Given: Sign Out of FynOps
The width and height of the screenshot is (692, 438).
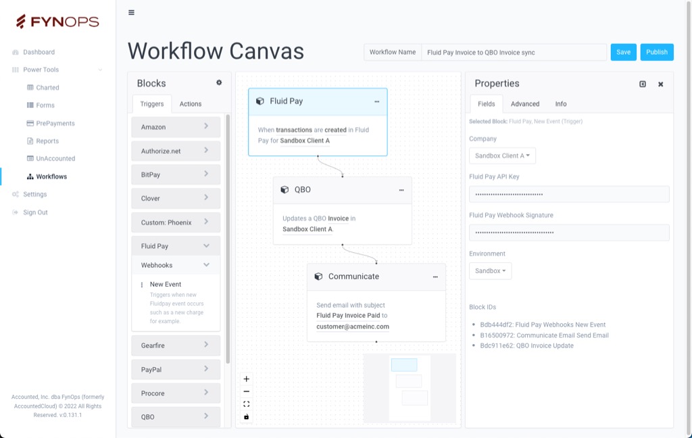Looking at the screenshot, I should [35, 212].
